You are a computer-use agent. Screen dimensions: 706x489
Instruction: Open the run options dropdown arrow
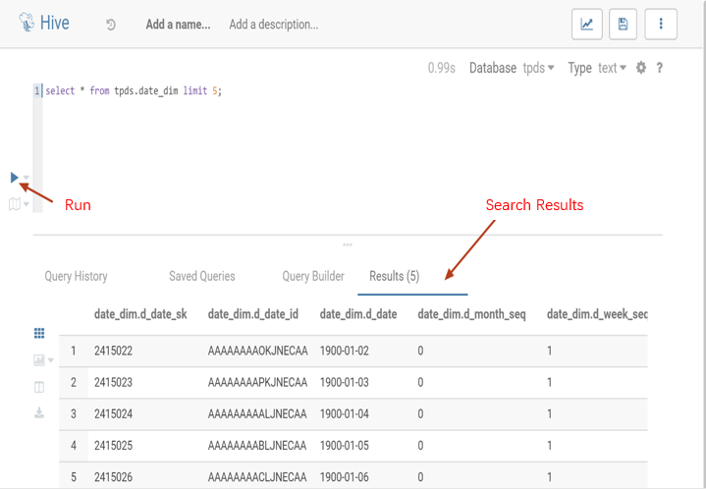pos(27,179)
